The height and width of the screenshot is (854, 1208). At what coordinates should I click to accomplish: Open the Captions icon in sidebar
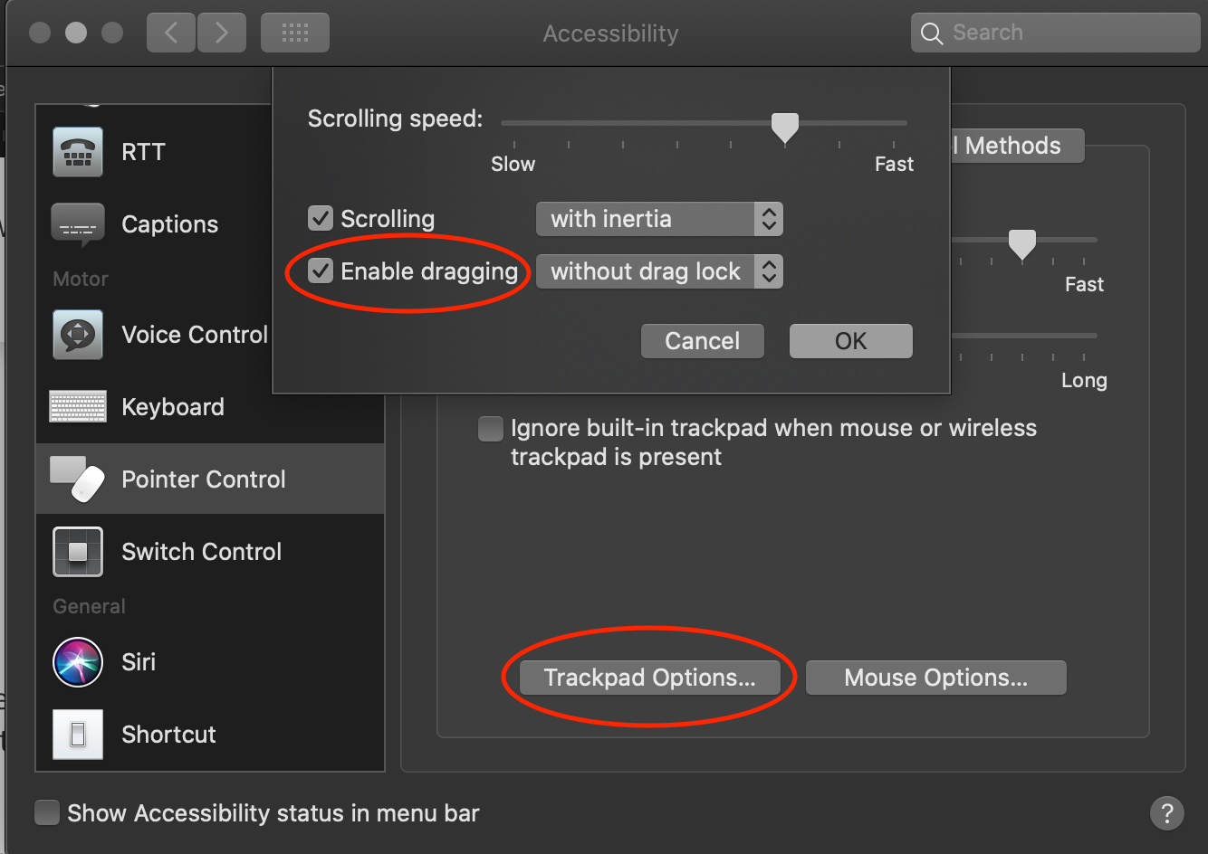78,224
